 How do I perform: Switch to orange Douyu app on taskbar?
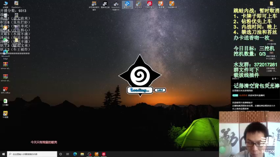(x=97, y=154)
